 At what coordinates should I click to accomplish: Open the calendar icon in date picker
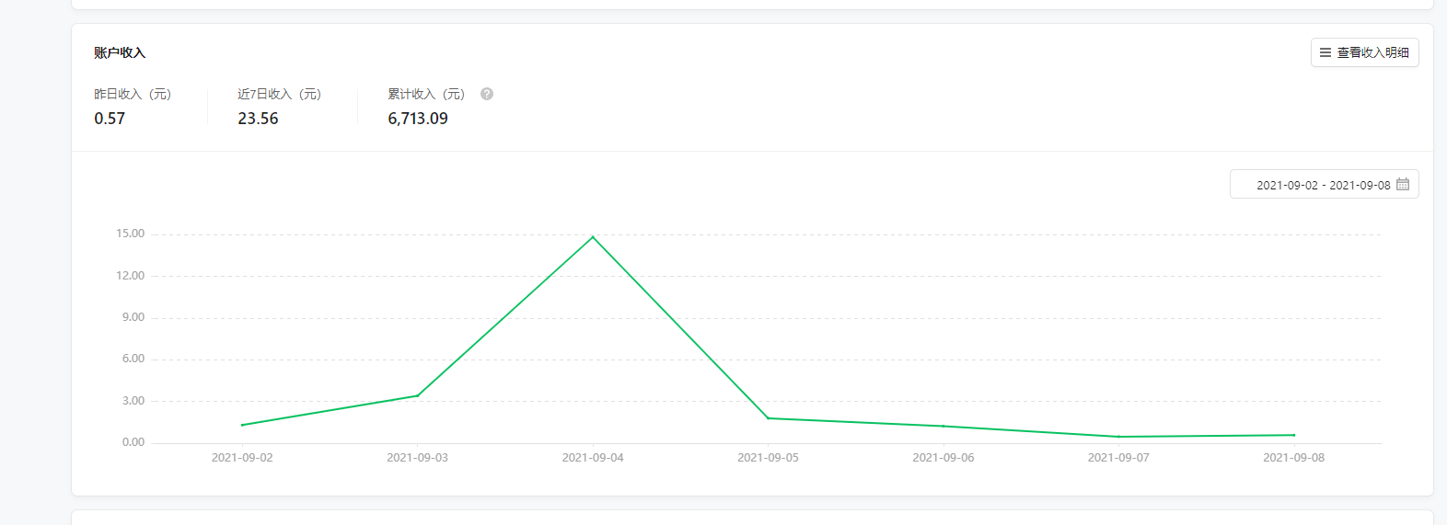tap(1403, 184)
